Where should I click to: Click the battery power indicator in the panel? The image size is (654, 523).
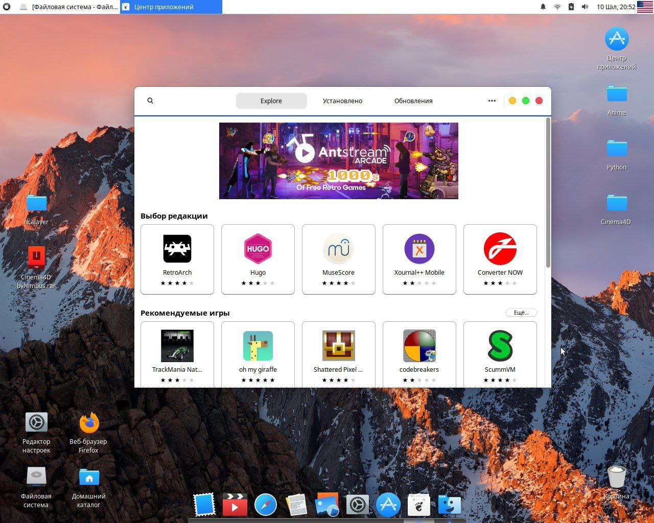[571, 7]
